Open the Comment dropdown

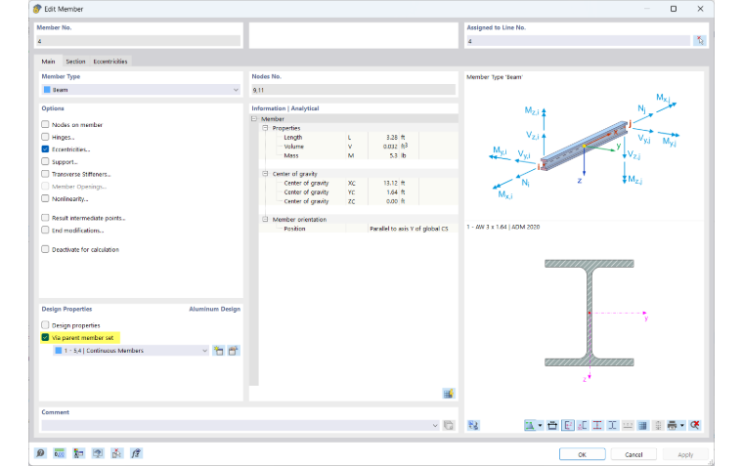pyautogui.click(x=240, y=425)
